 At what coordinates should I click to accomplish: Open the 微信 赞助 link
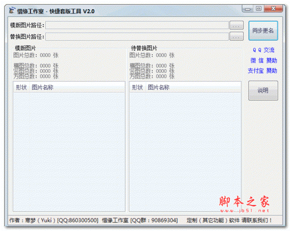(263, 60)
